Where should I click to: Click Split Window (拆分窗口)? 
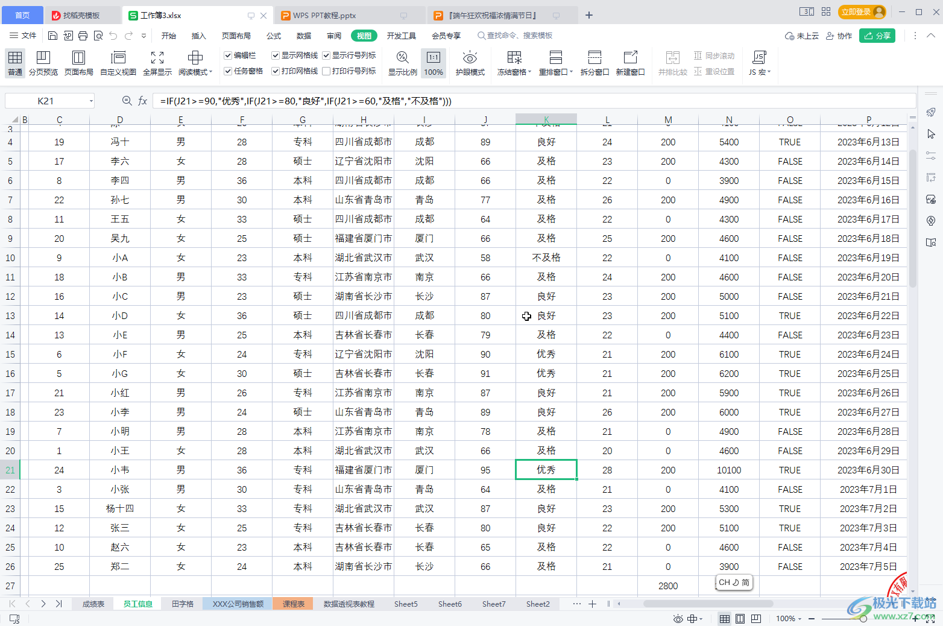click(594, 63)
